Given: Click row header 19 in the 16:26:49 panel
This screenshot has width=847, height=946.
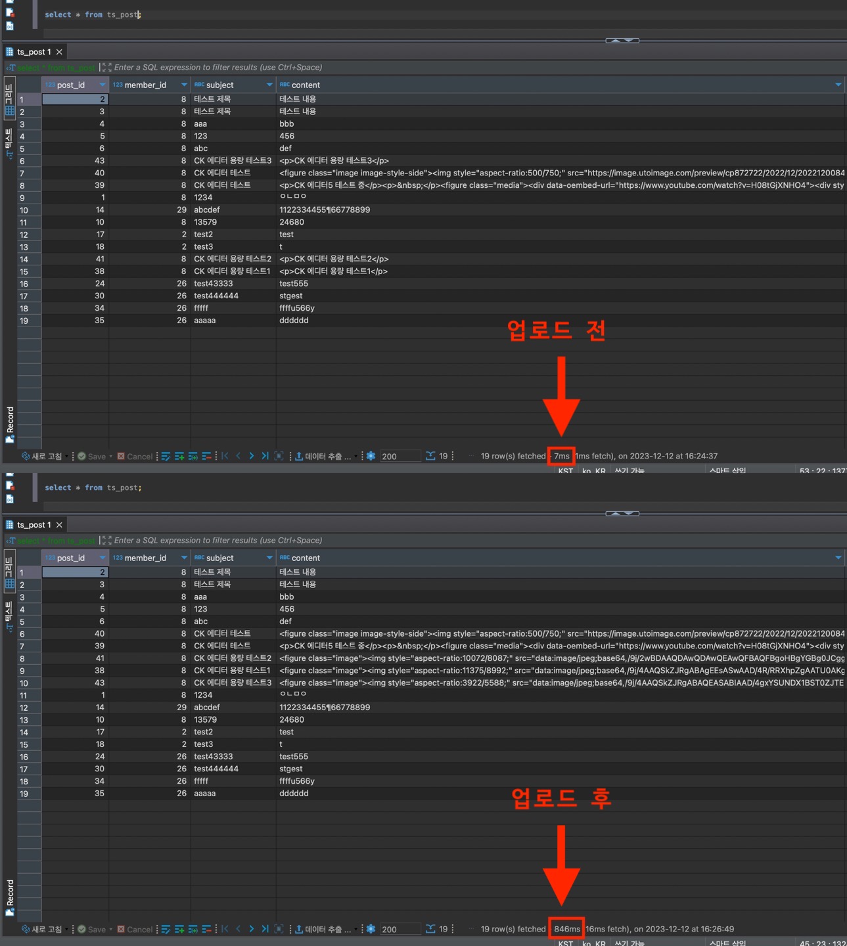Looking at the screenshot, I should [29, 794].
